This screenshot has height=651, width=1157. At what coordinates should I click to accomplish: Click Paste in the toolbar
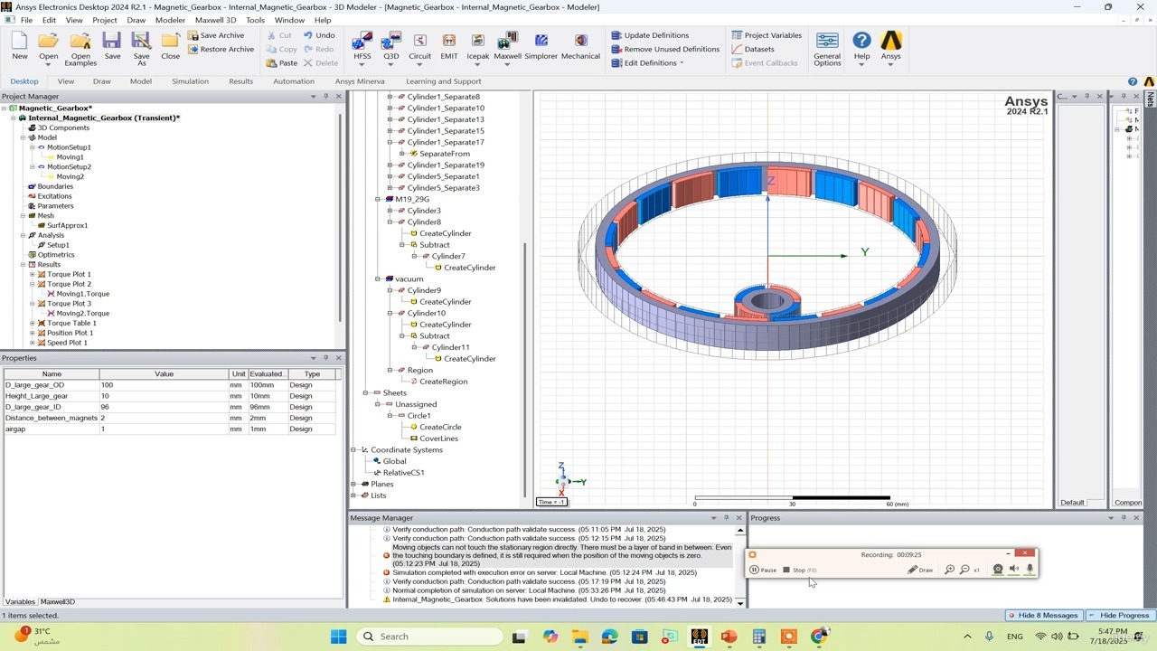[x=282, y=63]
